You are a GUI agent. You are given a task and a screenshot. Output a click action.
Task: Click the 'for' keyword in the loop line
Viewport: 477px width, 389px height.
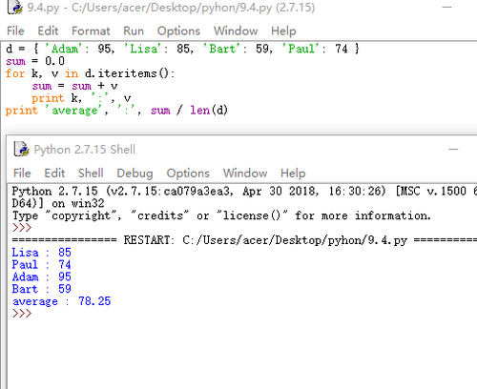15,73
